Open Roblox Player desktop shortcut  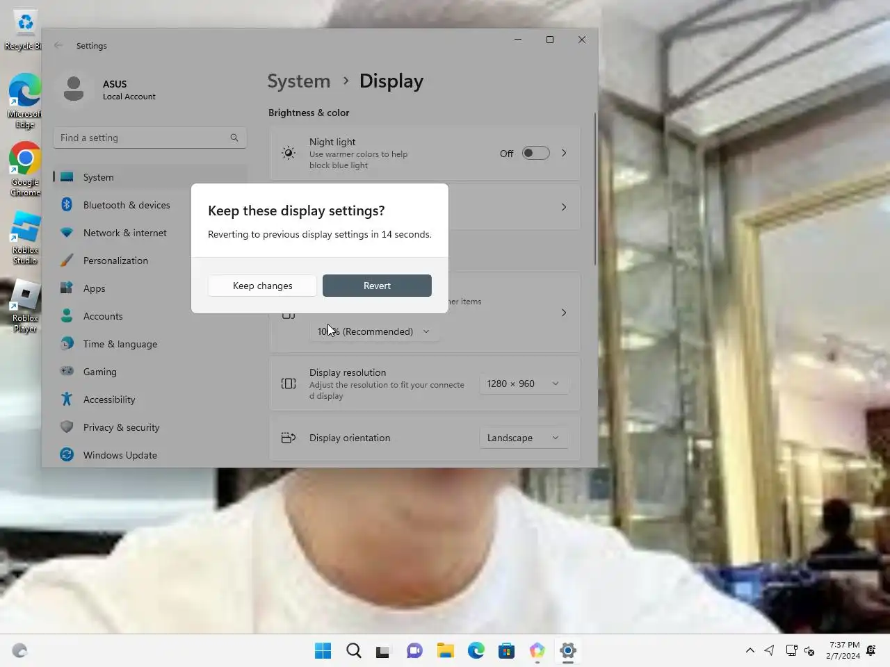coord(25,306)
